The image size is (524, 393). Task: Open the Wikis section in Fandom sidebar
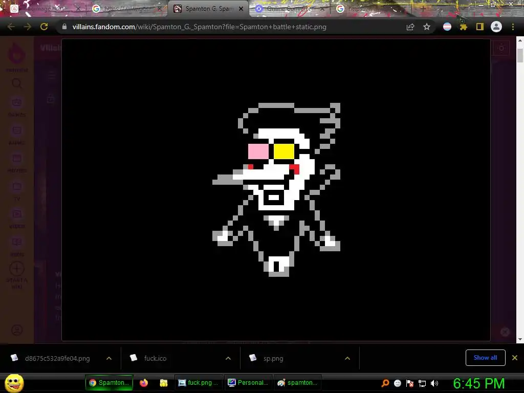17,246
